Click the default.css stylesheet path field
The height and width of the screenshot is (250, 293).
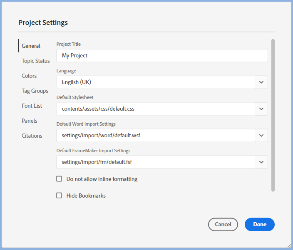[x=155, y=109]
